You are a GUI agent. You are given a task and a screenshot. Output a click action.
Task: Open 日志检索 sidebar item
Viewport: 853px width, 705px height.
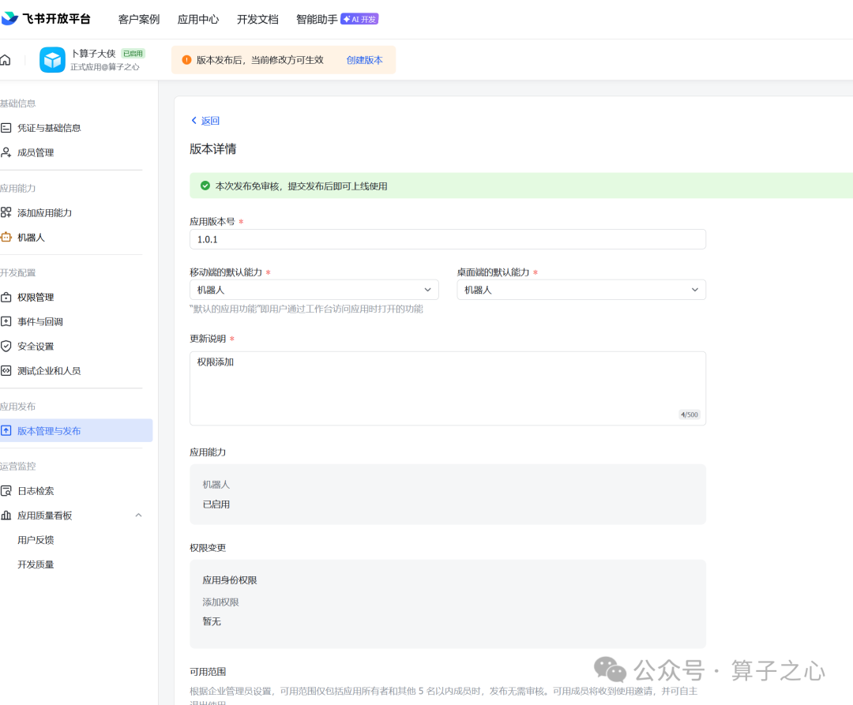(x=36, y=491)
